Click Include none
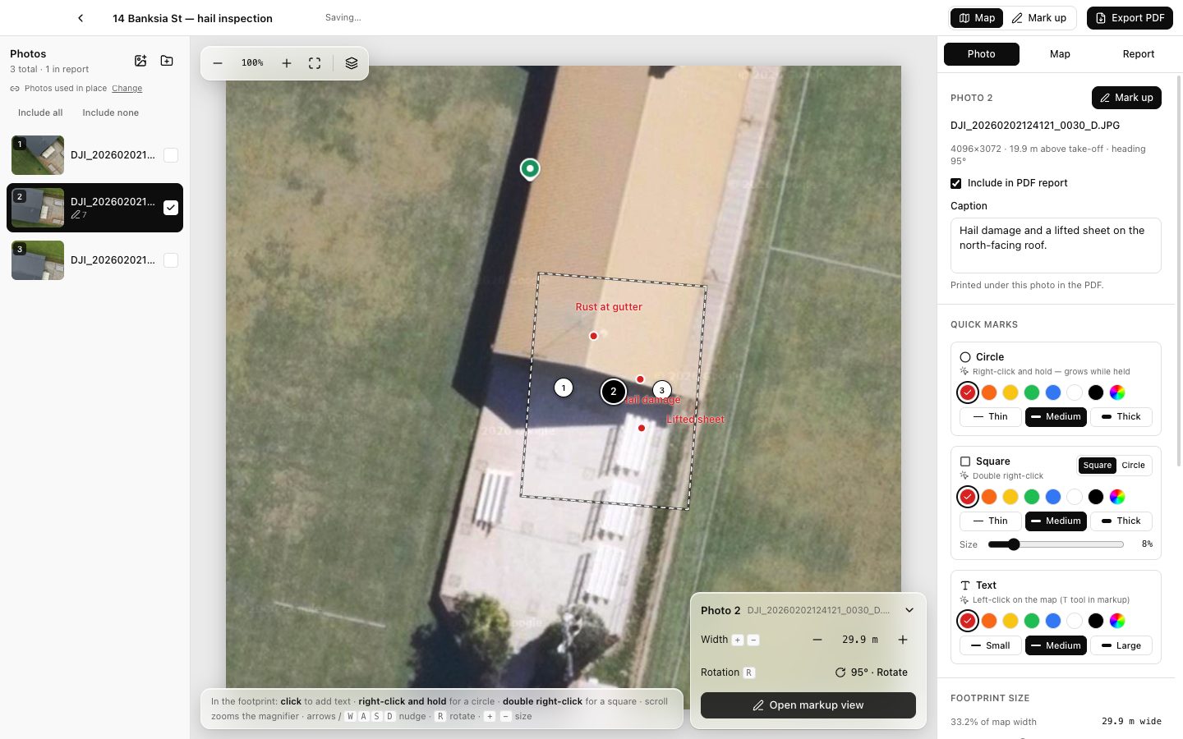This screenshot has height=739, width=1183. click(x=110, y=113)
